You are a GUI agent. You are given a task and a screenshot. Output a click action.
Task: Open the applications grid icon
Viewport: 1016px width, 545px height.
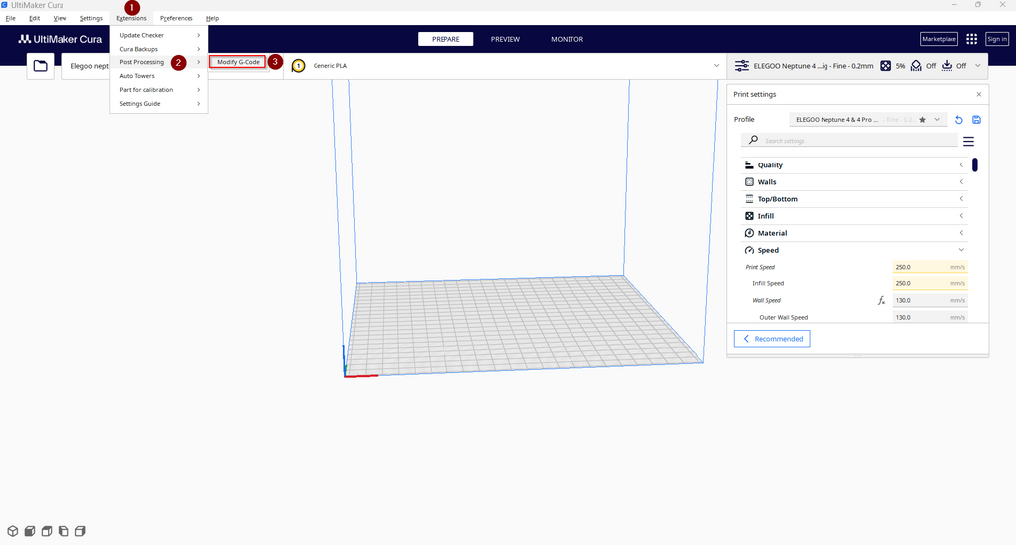(971, 39)
